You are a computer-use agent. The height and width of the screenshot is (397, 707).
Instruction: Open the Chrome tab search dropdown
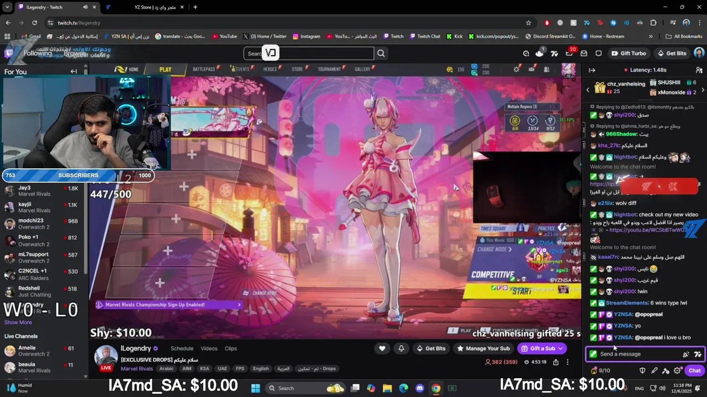coord(7,7)
